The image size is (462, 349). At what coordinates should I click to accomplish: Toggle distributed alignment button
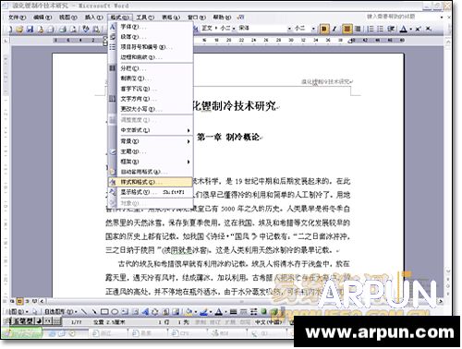(358, 29)
